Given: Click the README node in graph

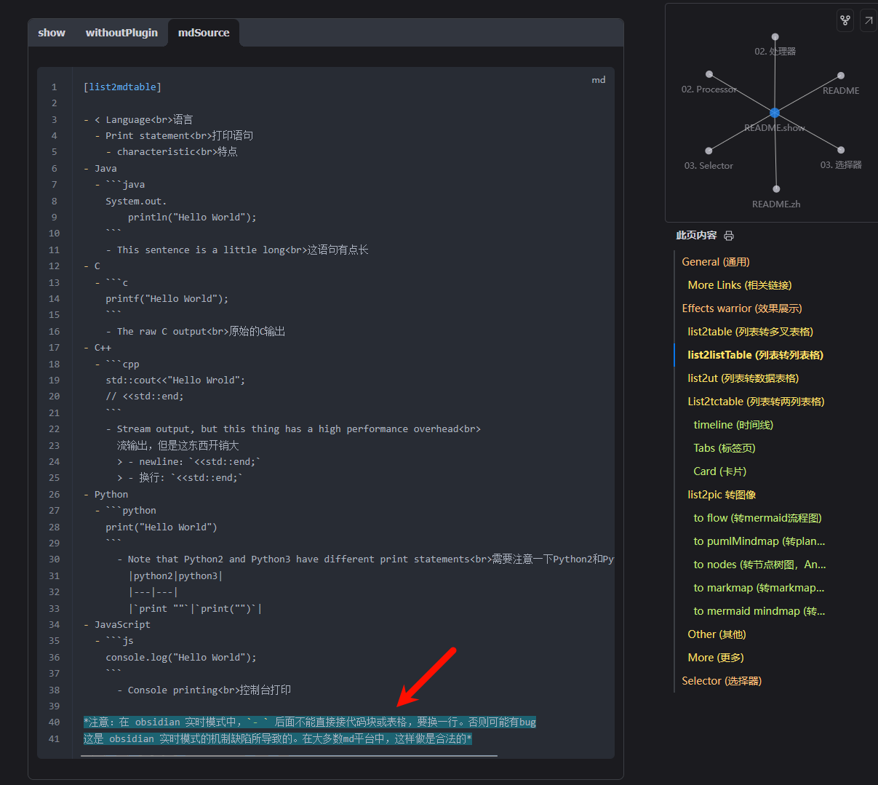Looking at the screenshot, I should [841, 76].
